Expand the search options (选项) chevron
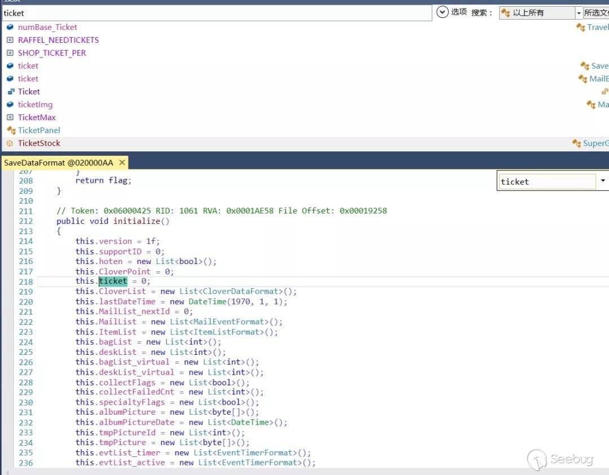 (443, 12)
